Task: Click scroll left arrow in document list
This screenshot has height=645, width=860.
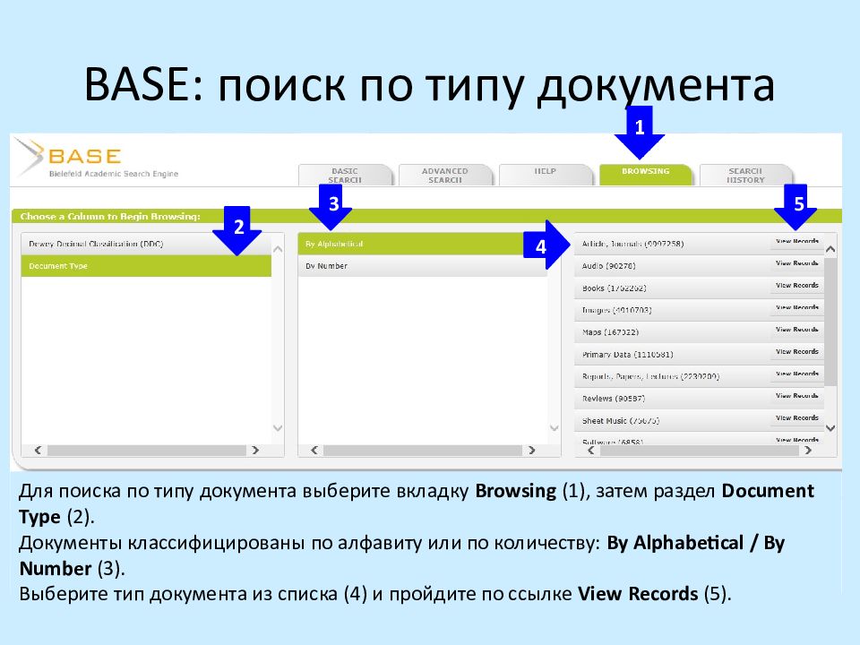Action: click(x=590, y=451)
